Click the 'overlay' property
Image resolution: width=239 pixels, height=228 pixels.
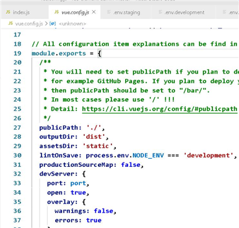point(61,202)
